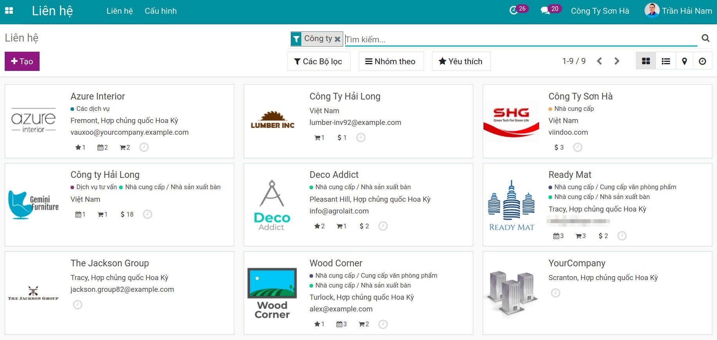Expand the Nhóm theo dropdown
717x340 pixels.
[x=391, y=61]
